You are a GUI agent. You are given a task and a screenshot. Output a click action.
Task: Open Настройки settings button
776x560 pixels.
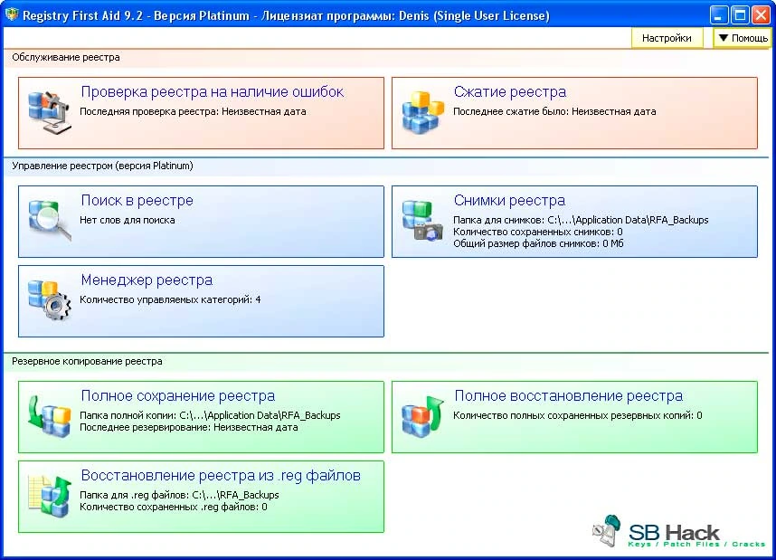[x=667, y=38]
